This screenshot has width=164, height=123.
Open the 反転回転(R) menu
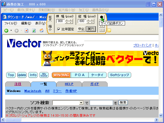47,10
